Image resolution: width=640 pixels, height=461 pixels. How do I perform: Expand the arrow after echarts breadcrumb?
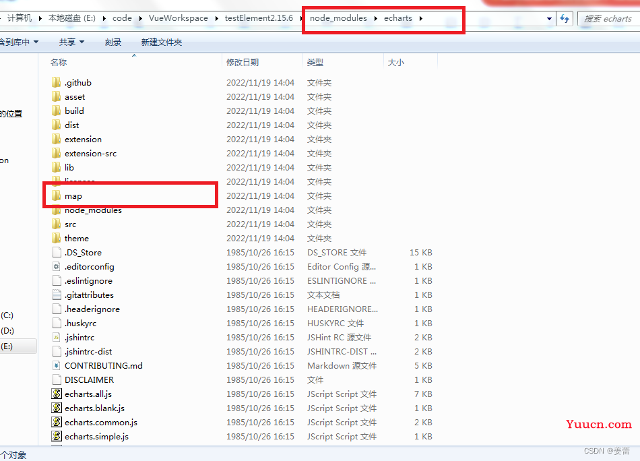pyautogui.click(x=421, y=18)
